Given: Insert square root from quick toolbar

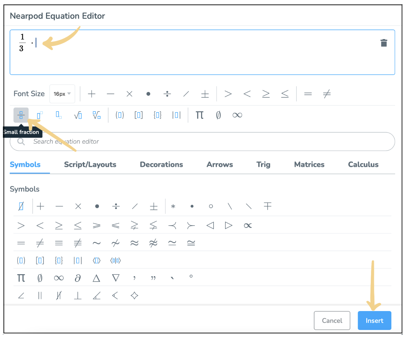Looking at the screenshot, I should coord(78,115).
